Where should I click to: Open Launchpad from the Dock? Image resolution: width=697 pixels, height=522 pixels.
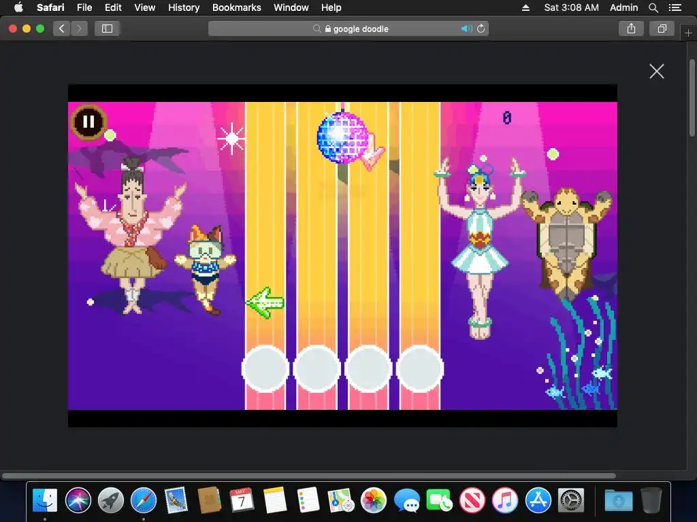point(111,500)
